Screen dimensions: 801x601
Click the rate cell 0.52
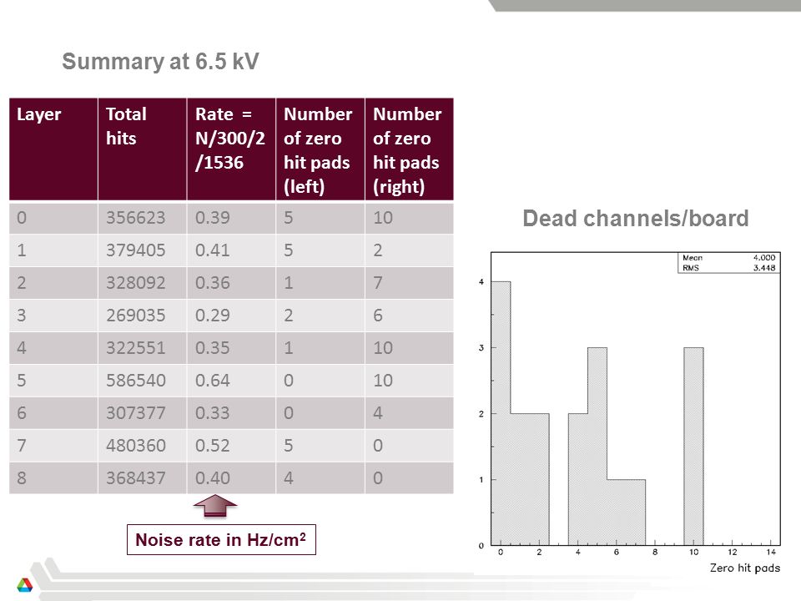pos(231,446)
